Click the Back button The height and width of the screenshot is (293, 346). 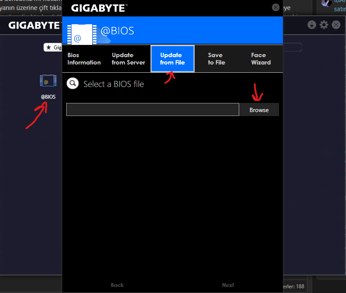point(117,285)
